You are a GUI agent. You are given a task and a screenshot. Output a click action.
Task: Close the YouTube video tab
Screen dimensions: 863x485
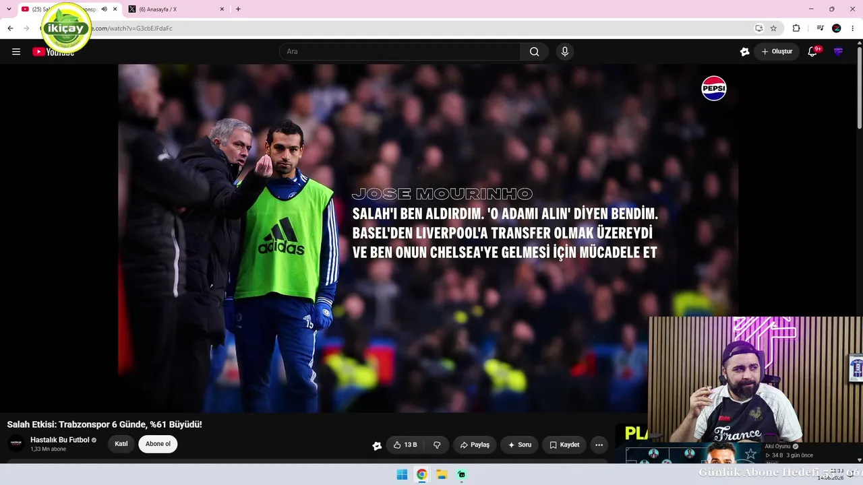(115, 9)
